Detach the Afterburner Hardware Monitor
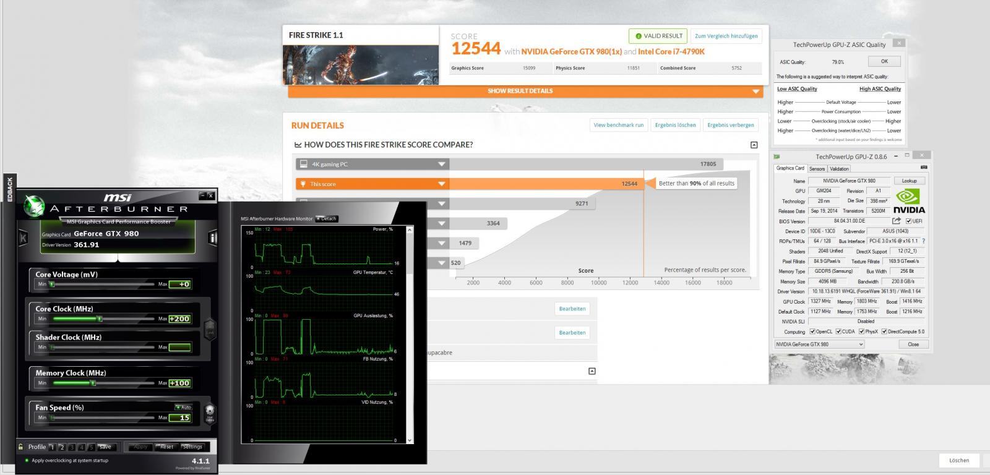 (x=327, y=218)
